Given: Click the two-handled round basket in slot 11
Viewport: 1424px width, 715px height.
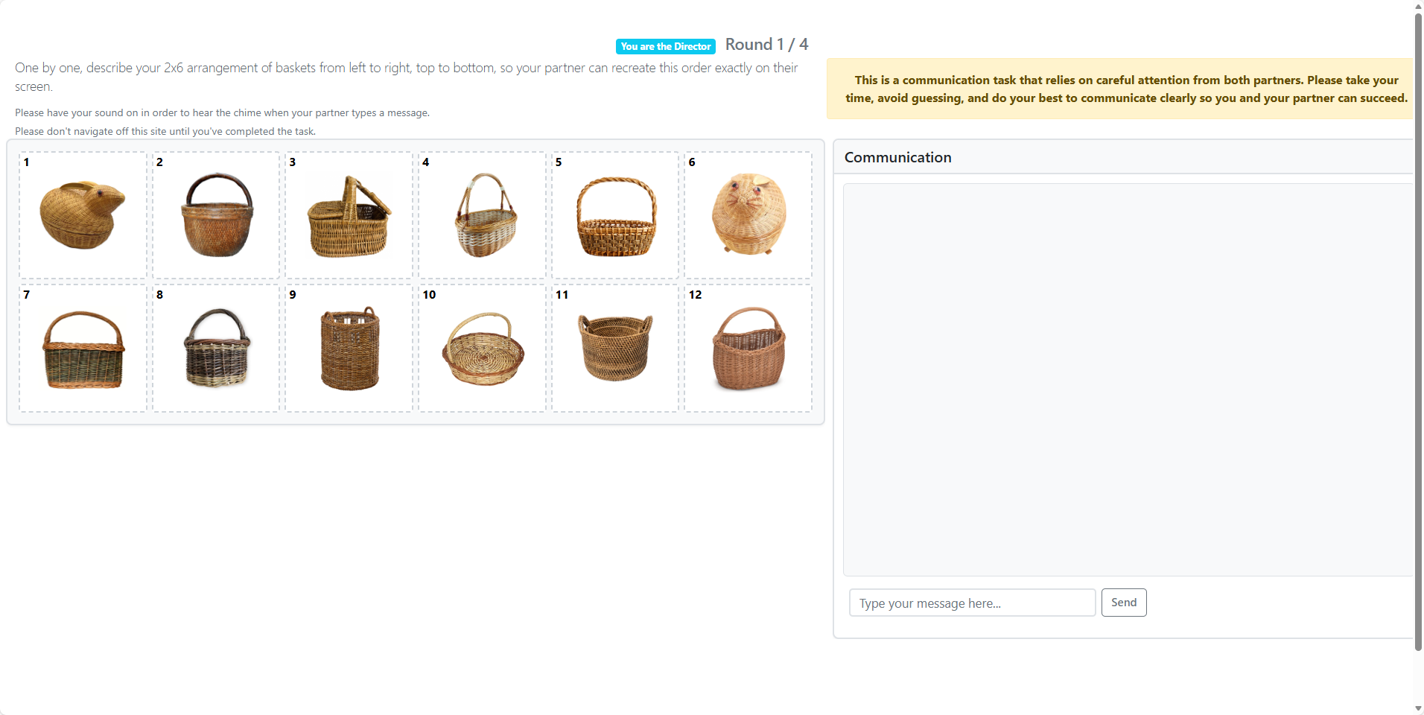Looking at the screenshot, I should (x=615, y=348).
